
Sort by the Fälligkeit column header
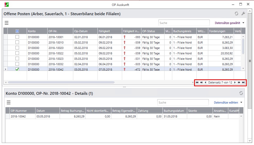(110, 31)
